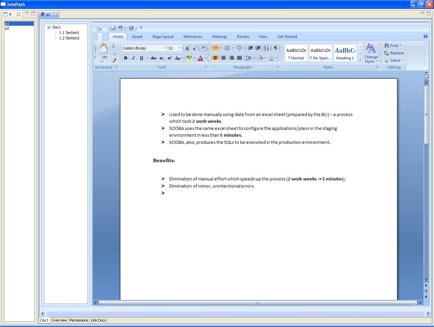Toggle the bullets list button
Viewport: 434px width, 327px height.
[x=215, y=48]
